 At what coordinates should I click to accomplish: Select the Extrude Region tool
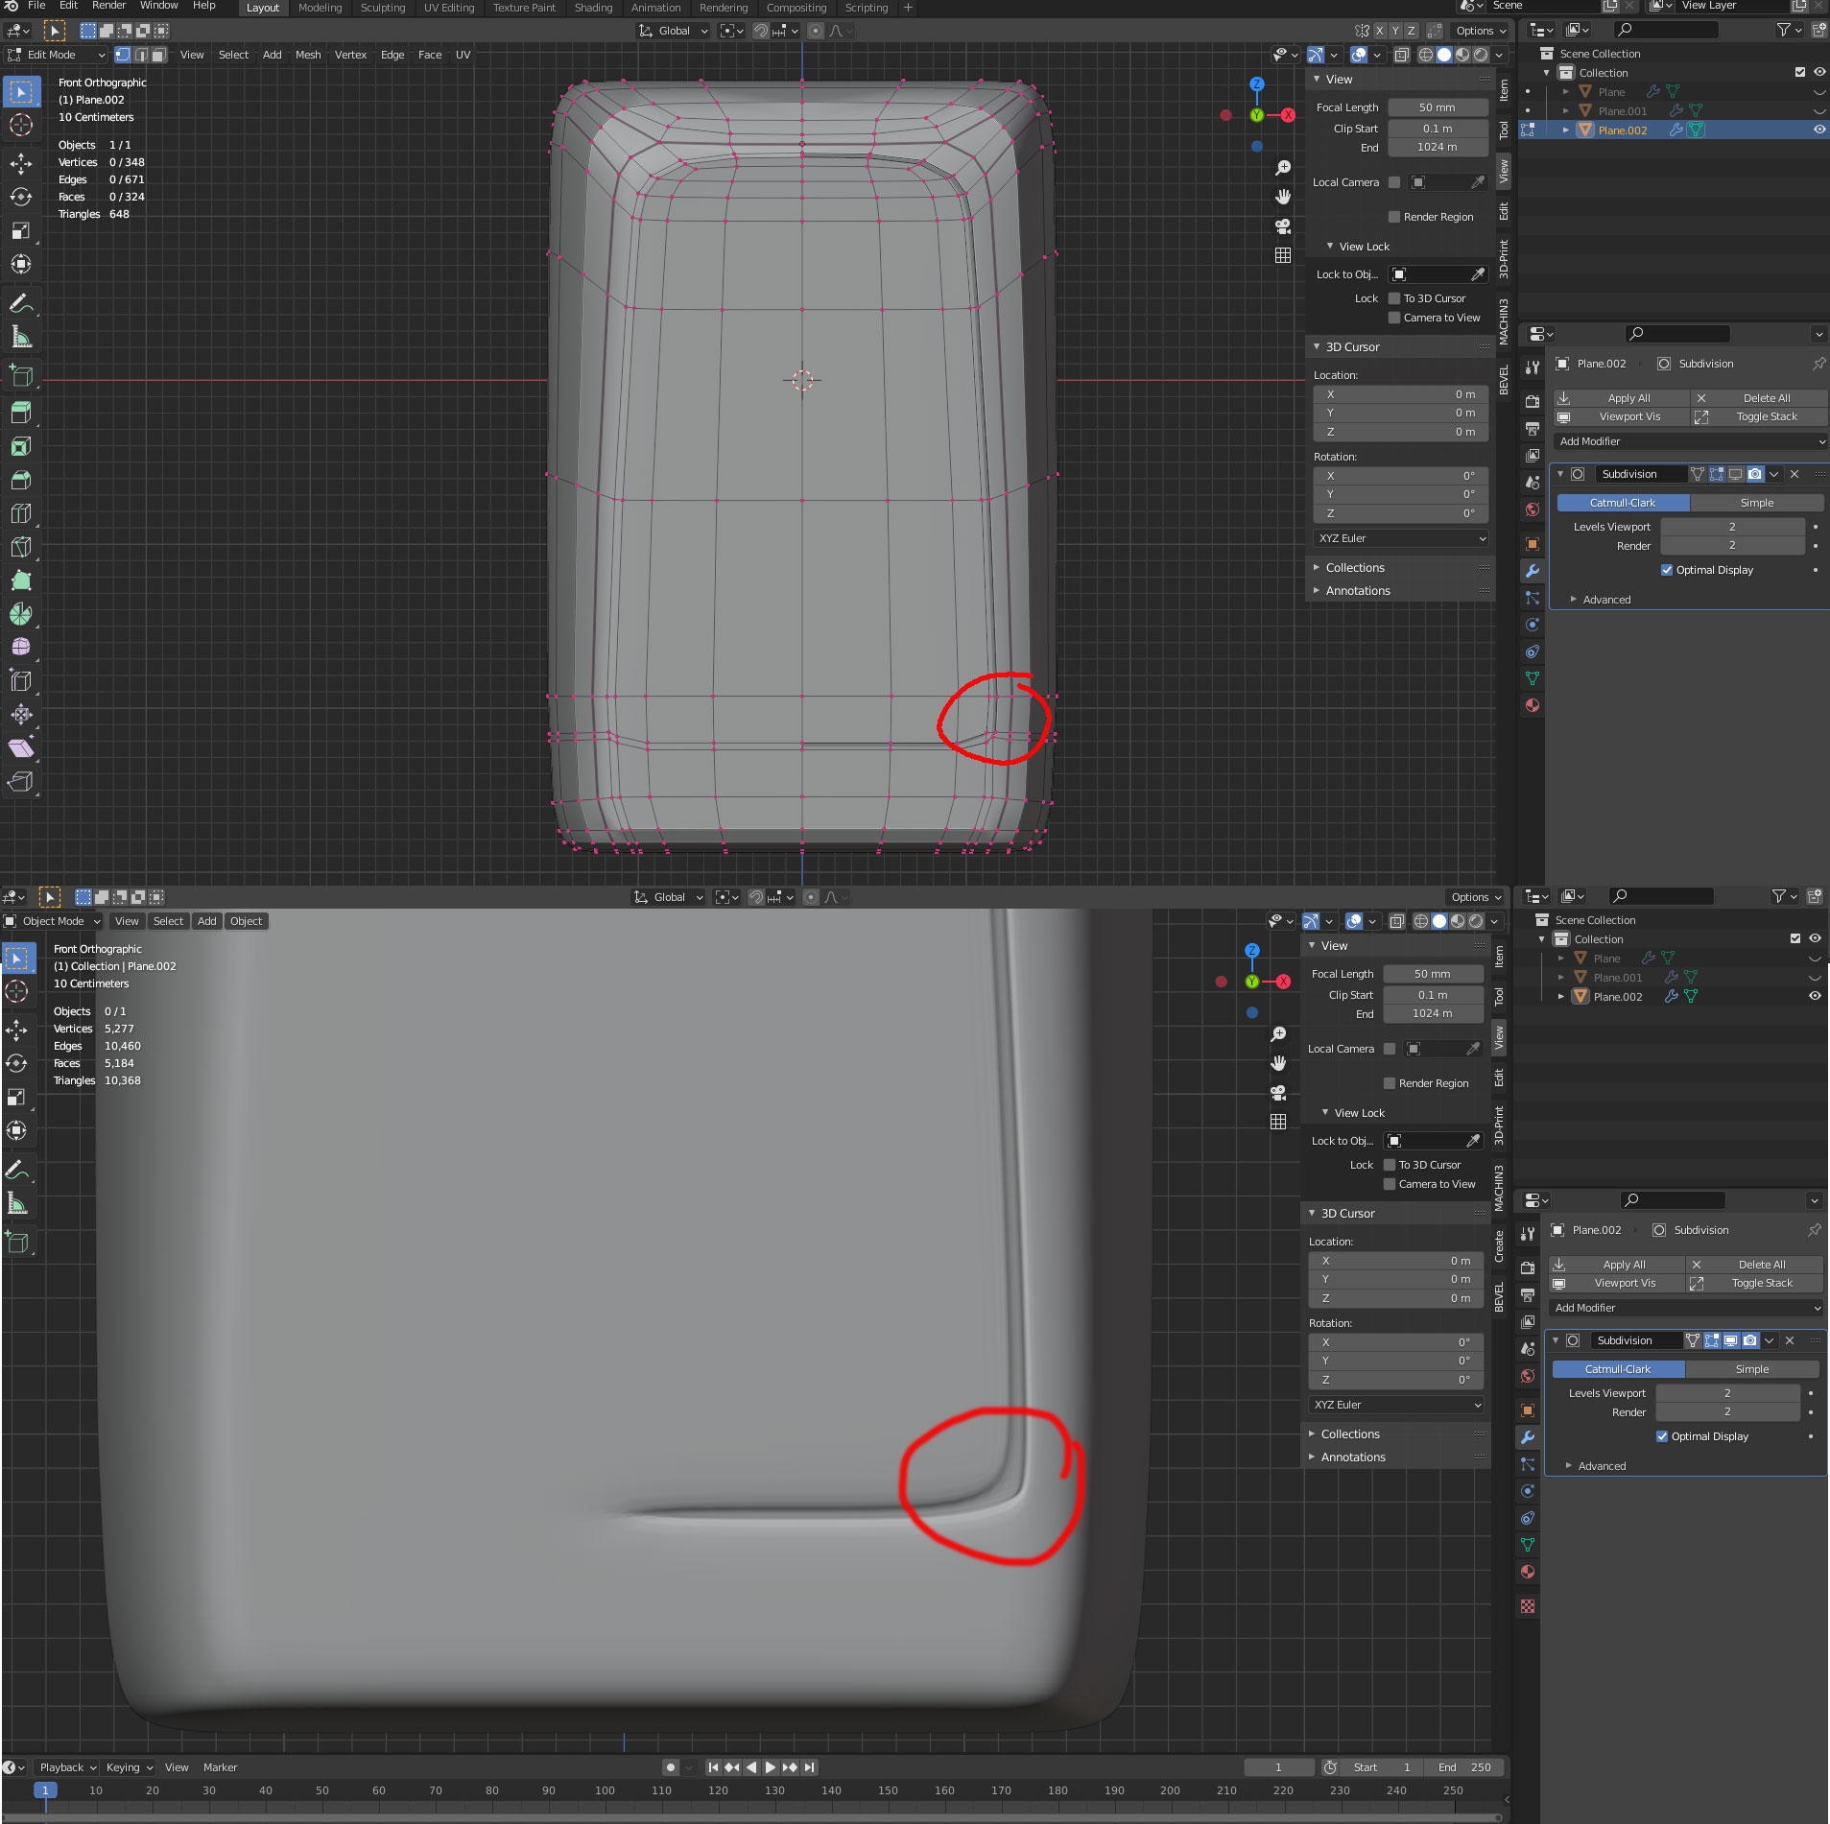pos(20,413)
